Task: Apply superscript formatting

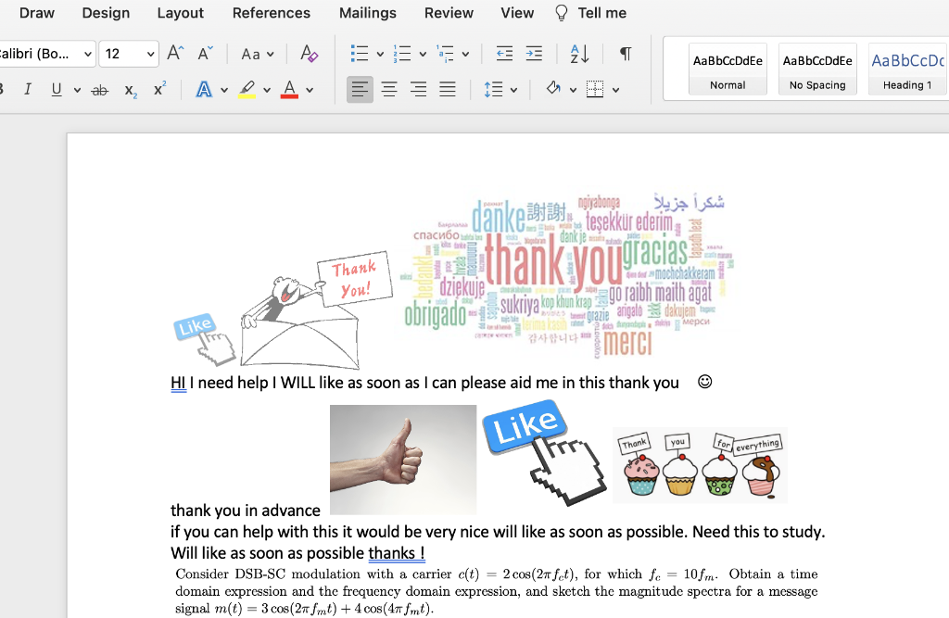Action: 160,90
